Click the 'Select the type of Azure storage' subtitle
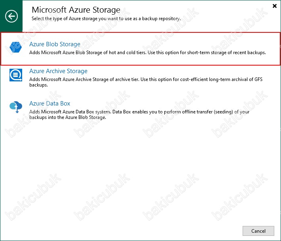 [106, 19]
